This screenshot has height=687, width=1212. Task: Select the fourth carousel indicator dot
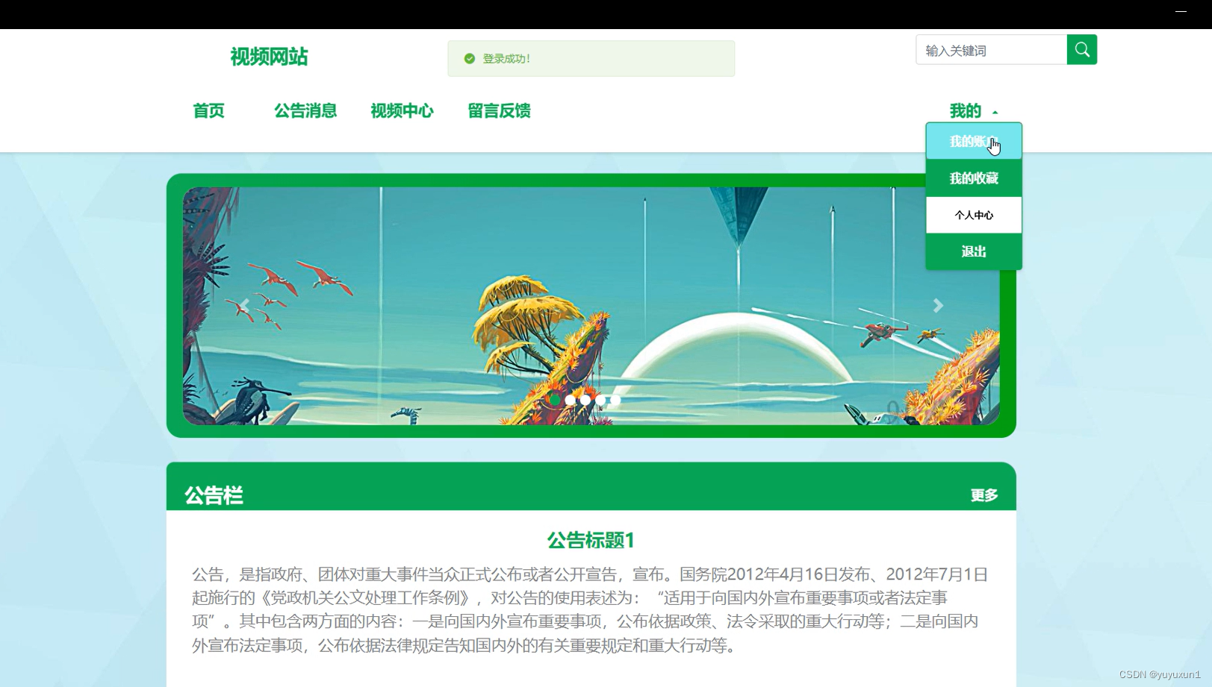coord(600,400)
